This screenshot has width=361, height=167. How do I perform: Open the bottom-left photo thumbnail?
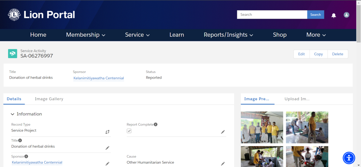tap(262, 157)
